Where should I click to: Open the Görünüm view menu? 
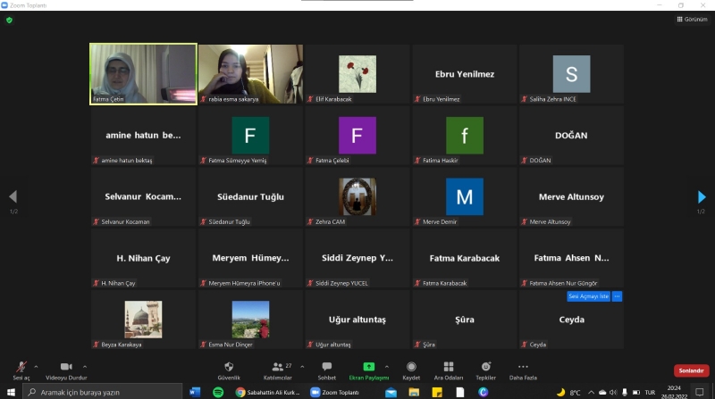click(693, 19)
